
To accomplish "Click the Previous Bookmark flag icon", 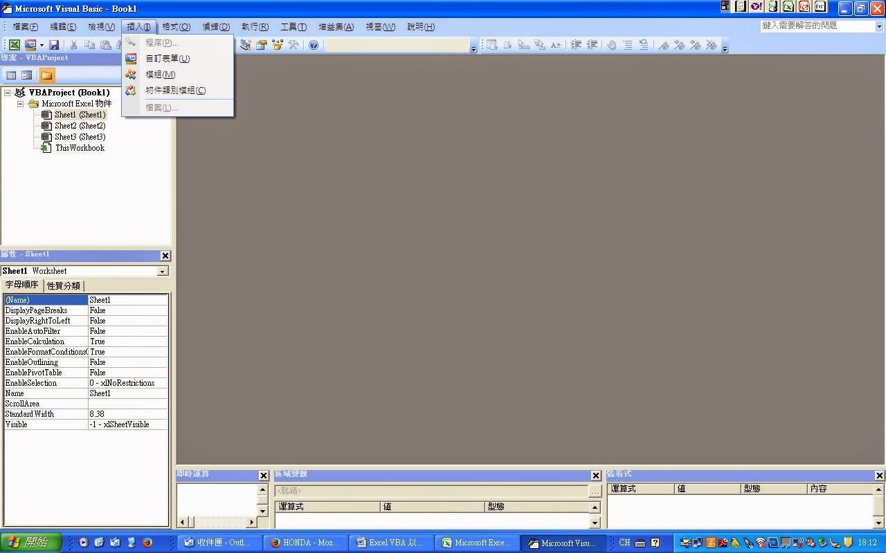I will point(696,45).
